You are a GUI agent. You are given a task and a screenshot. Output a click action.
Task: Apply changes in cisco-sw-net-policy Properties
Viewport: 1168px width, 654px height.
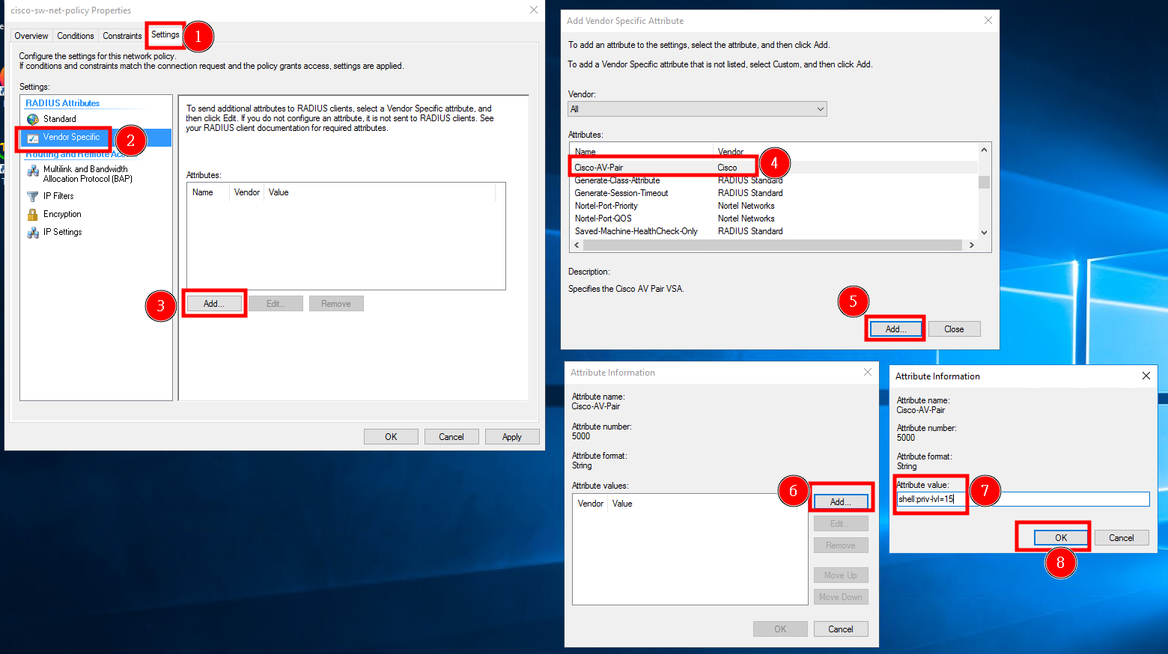coord(512,436)
